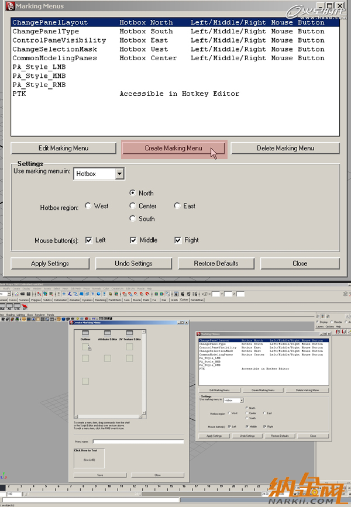
Task: Open the Shading menu in viewport panel
Action: click(11, 315)
